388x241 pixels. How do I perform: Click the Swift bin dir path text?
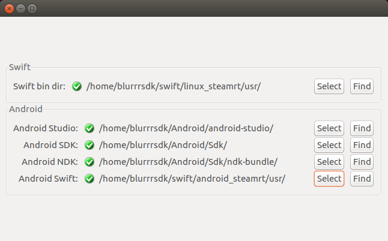click(x=174, y=86)
